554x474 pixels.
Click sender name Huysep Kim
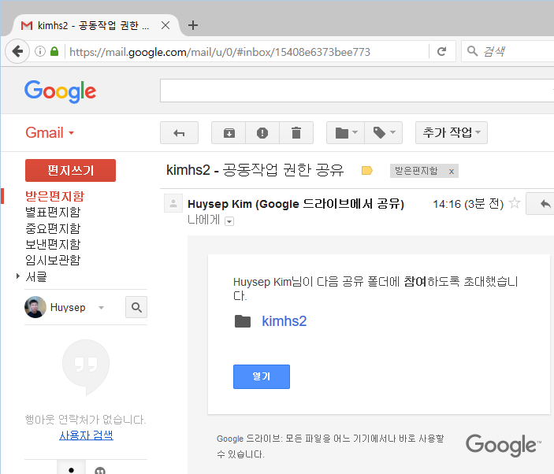tap(220, 204)
